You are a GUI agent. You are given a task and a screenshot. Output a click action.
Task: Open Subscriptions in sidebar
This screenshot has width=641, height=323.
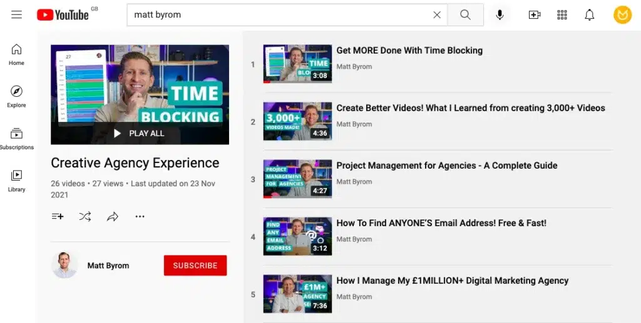tap(17, 139)
